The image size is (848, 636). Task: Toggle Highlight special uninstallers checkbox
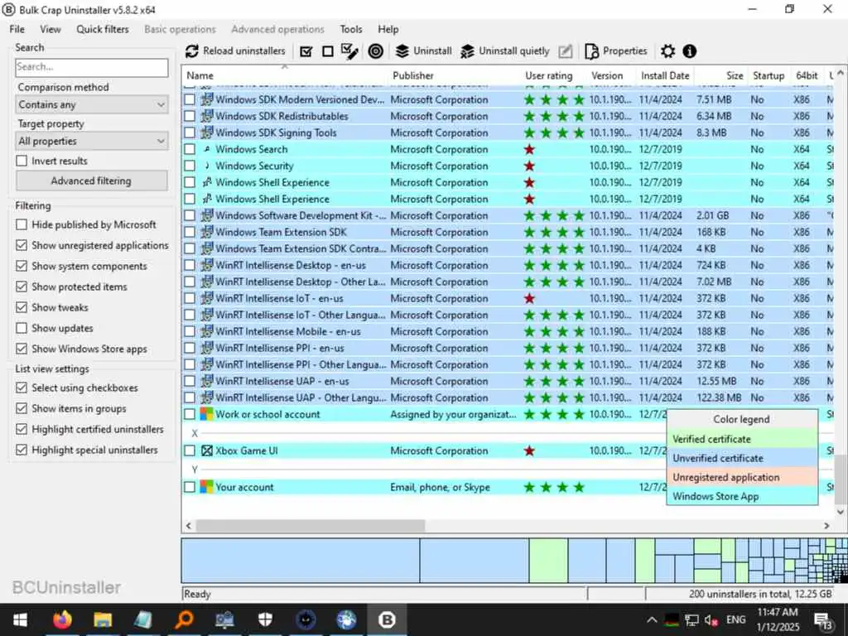(x=22, y=450)
